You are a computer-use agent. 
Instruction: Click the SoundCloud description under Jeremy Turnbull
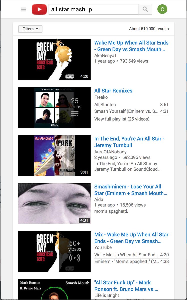point(127,166)
